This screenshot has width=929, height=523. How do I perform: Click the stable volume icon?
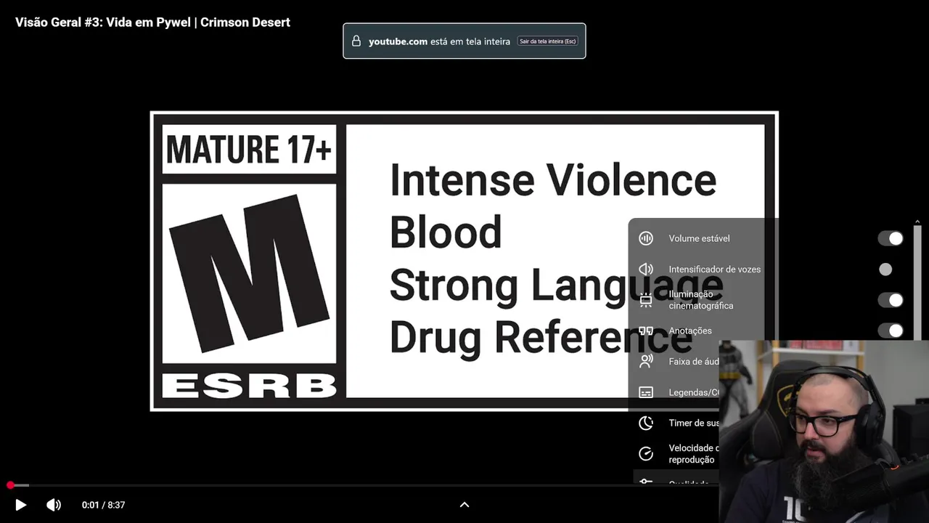646,238
